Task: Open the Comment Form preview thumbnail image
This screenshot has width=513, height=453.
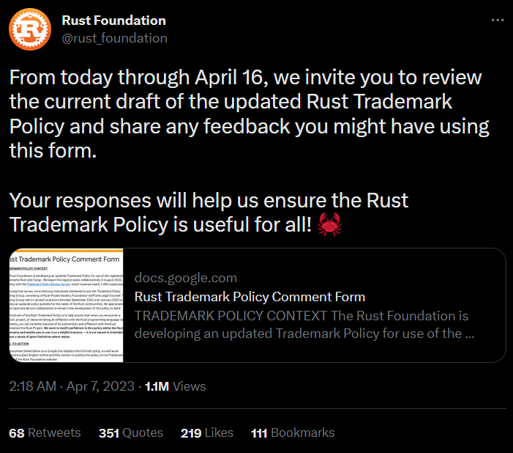Action: point(66,306)
